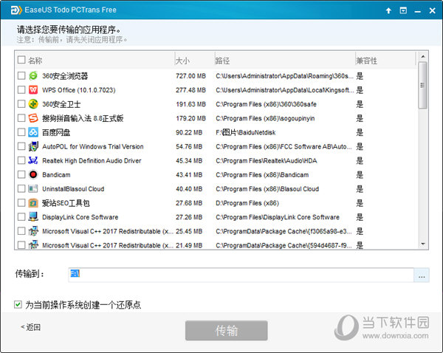Screen dimensions: 443x353
Task: Check the WPS Office checkbox
Action: (x=21, y=89)
